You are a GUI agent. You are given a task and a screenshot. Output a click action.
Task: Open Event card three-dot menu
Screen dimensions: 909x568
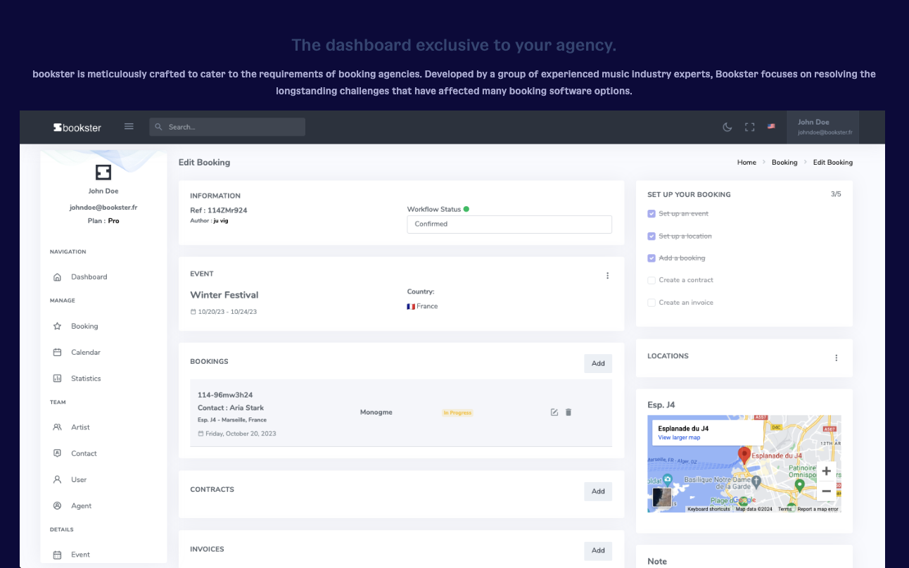608,276
